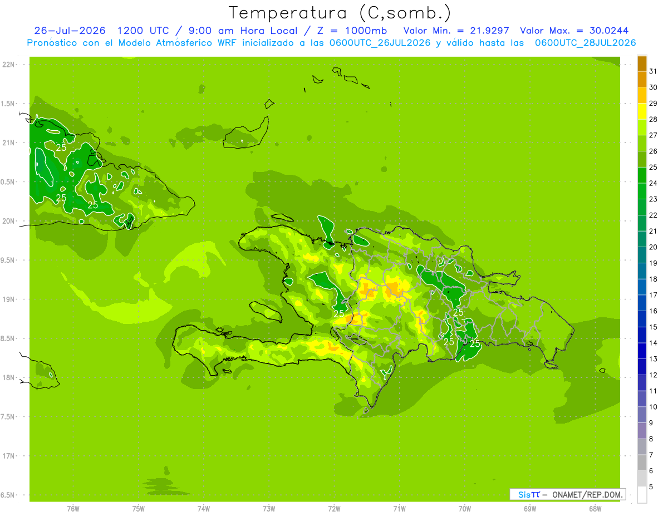Viewport: 668px width, 516px height.
Task: Select '0600UTC_28JUL2026' valid-until time
Action: point(586,42)
